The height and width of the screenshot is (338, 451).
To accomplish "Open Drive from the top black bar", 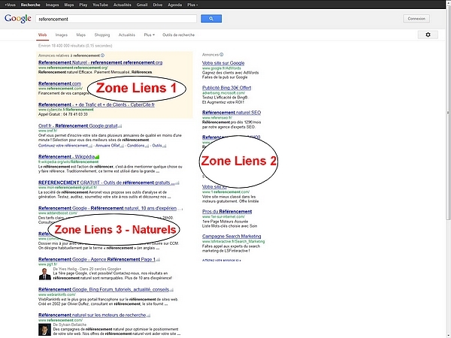I will [158, 5].
